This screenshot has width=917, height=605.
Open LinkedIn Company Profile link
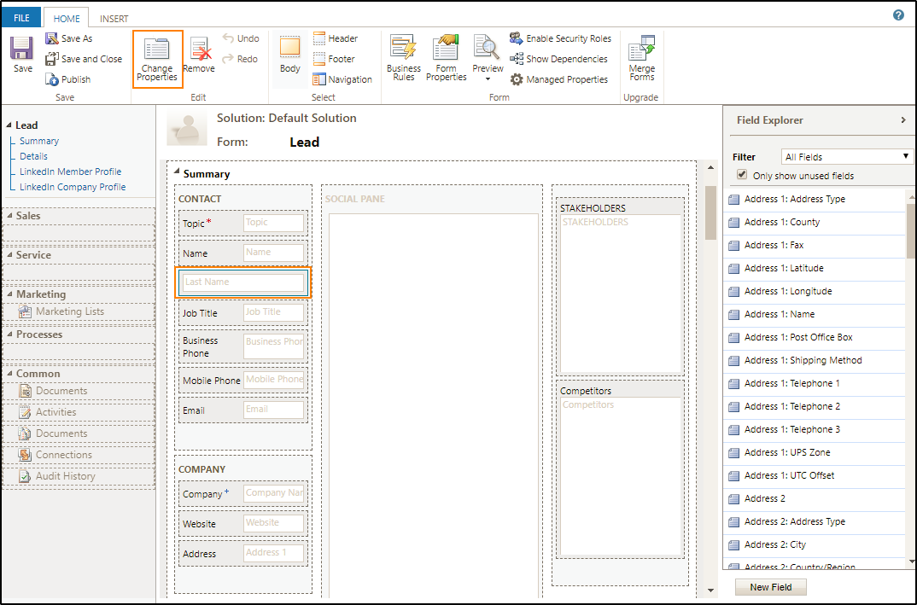coord(73,187)
